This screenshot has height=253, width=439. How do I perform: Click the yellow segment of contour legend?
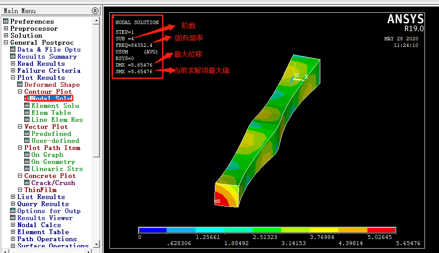[x=324, y=230]
